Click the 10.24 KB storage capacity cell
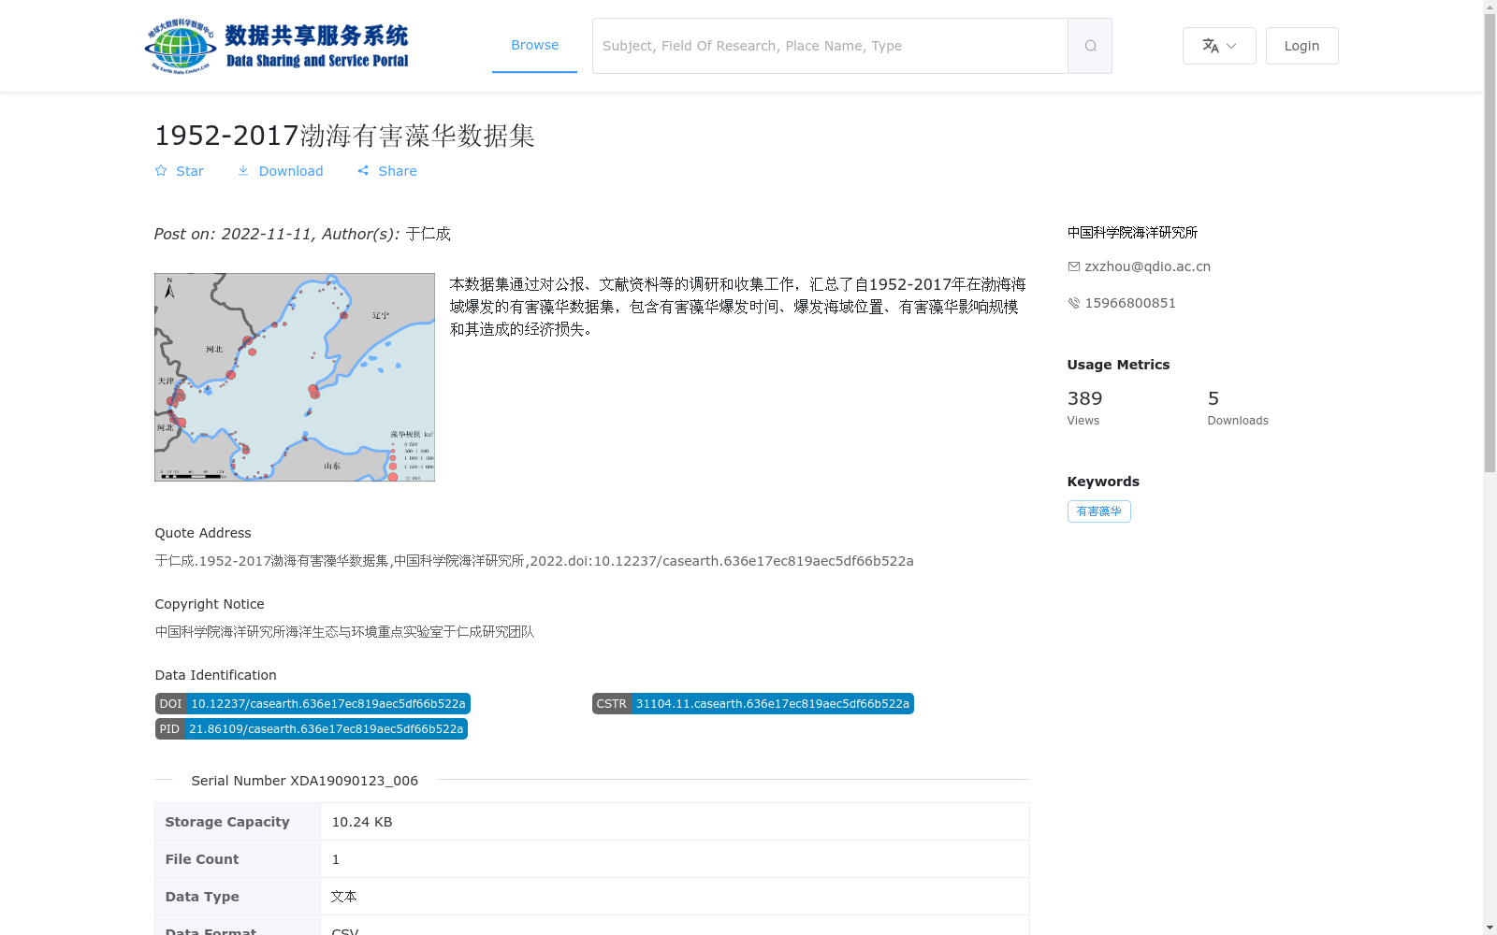This screenshot has height=935, width=1497. coord(675,822)
